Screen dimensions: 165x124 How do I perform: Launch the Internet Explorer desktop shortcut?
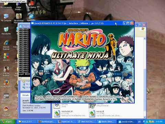[x=6, y=45]
